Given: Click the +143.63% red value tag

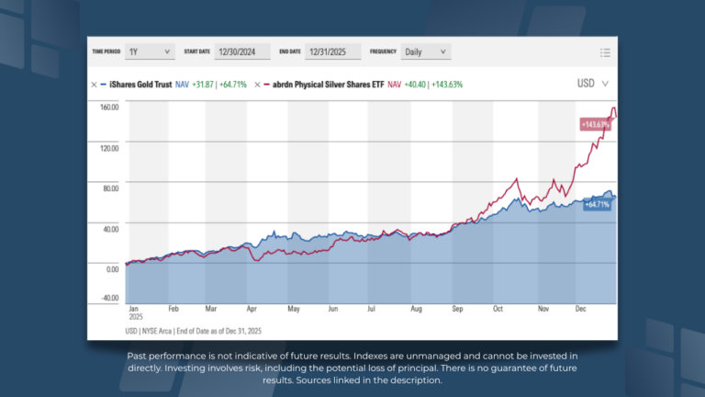Looking at the screenshot, I should click(597, 123).
